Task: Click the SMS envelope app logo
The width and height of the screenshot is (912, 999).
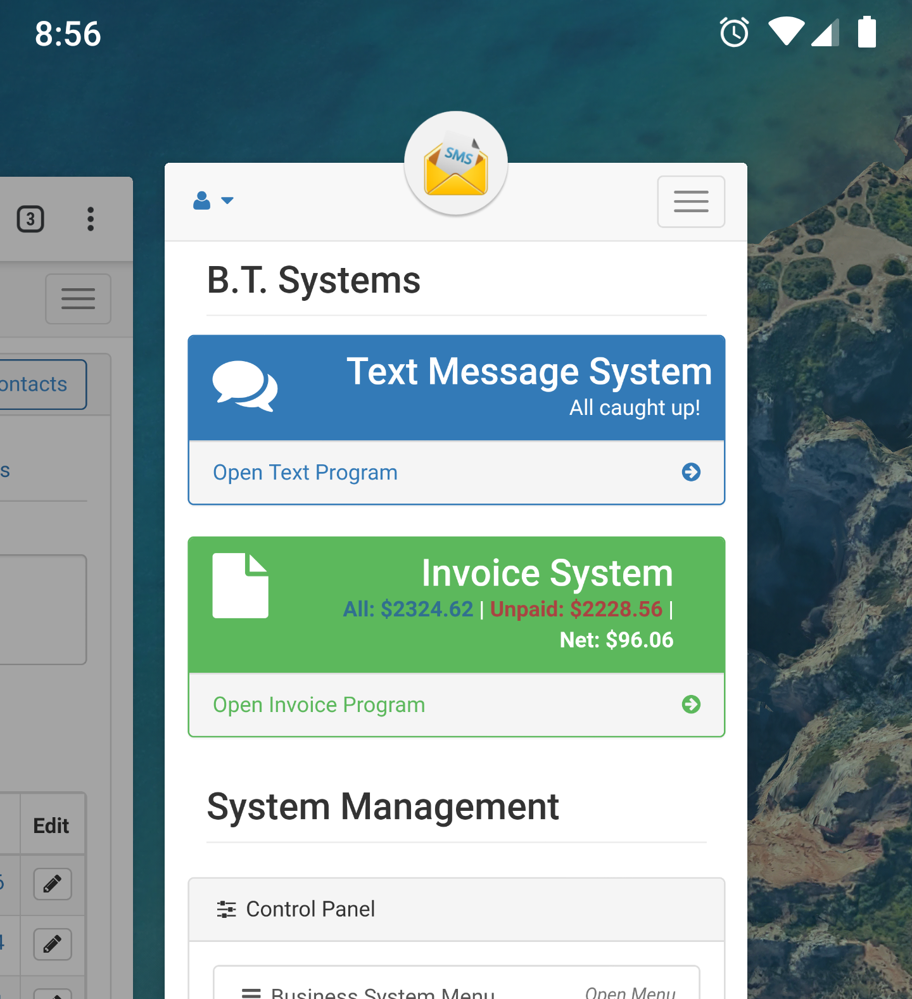Action: 456,163
